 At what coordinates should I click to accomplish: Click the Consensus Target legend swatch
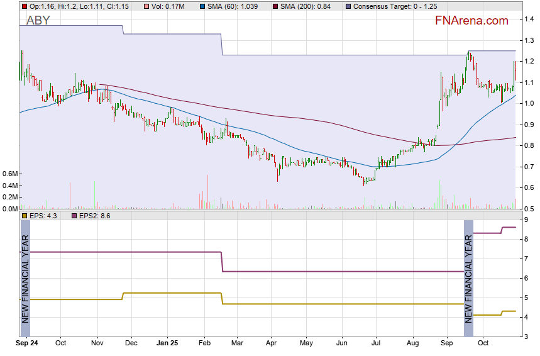[348, 6]
